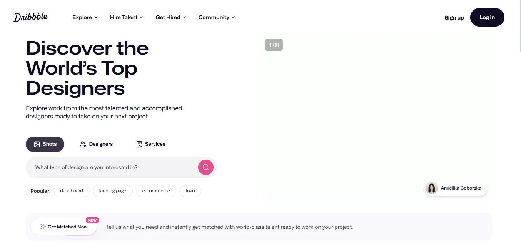Click the image icon in Shots tab
This screenshot has width=521, height=245.
[x=37, y=144]
